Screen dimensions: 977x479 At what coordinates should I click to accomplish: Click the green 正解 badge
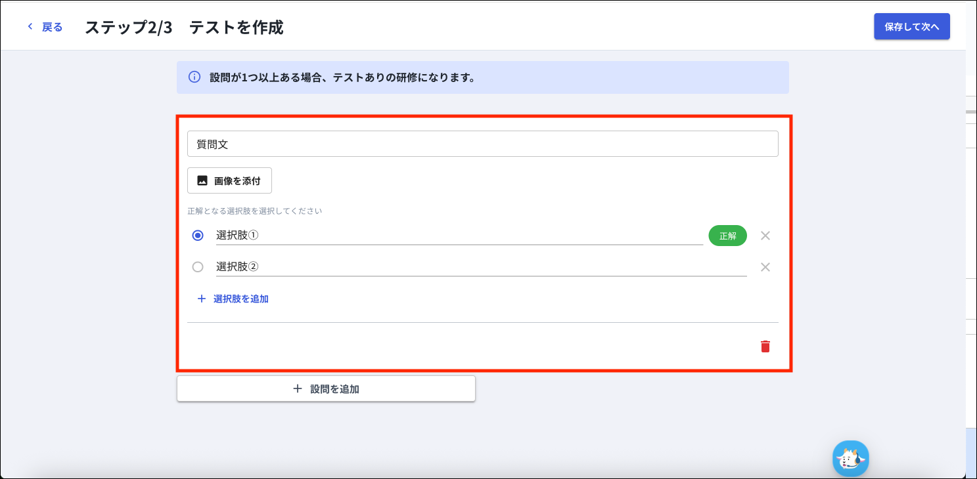pyautogui.click(x=727, y=236)
